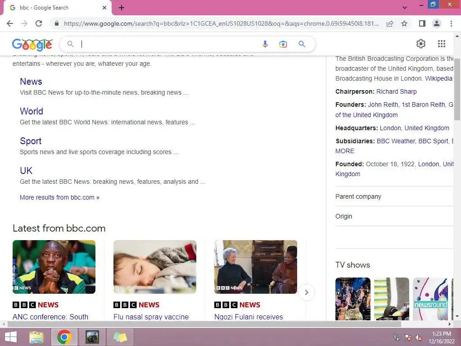Open tractor game icon in taskbar

point(92,337)
